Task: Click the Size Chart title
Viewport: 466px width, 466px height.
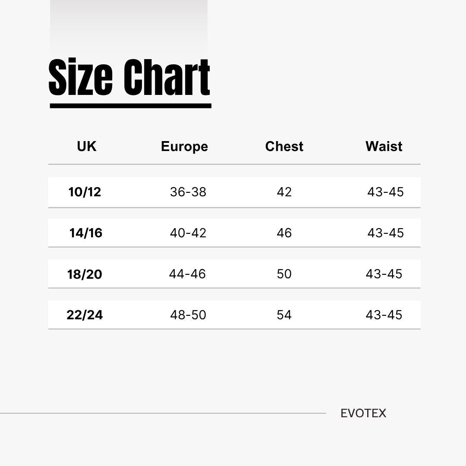Action: pyautogui.click(x=129, y=78)
